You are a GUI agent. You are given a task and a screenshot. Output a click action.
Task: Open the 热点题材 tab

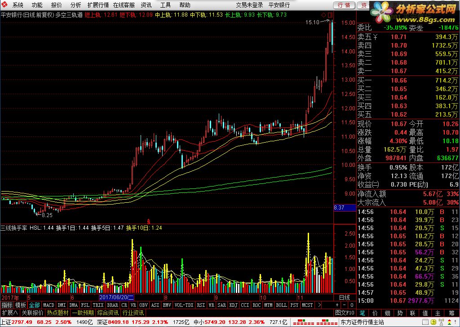[x=58, y=313]
